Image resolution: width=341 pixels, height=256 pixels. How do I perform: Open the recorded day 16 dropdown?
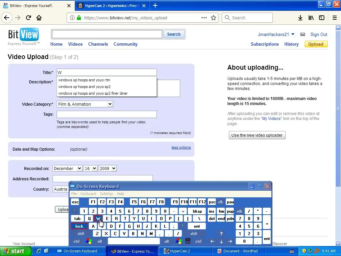coord(90,168)
